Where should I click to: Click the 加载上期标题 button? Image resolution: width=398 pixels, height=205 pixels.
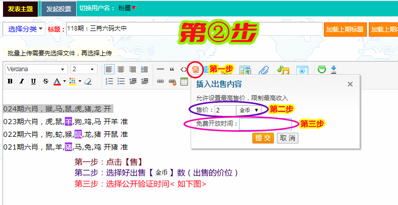point(345,29)
